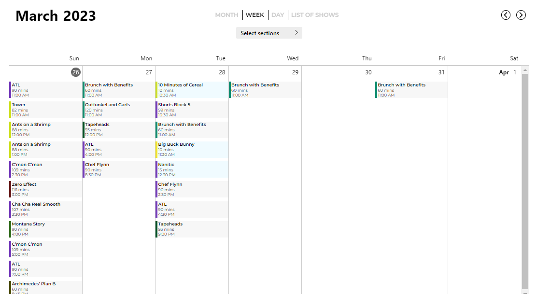Select date 30 on Thursday
This screenshot has height=294, width=551.
pos(368,72)
